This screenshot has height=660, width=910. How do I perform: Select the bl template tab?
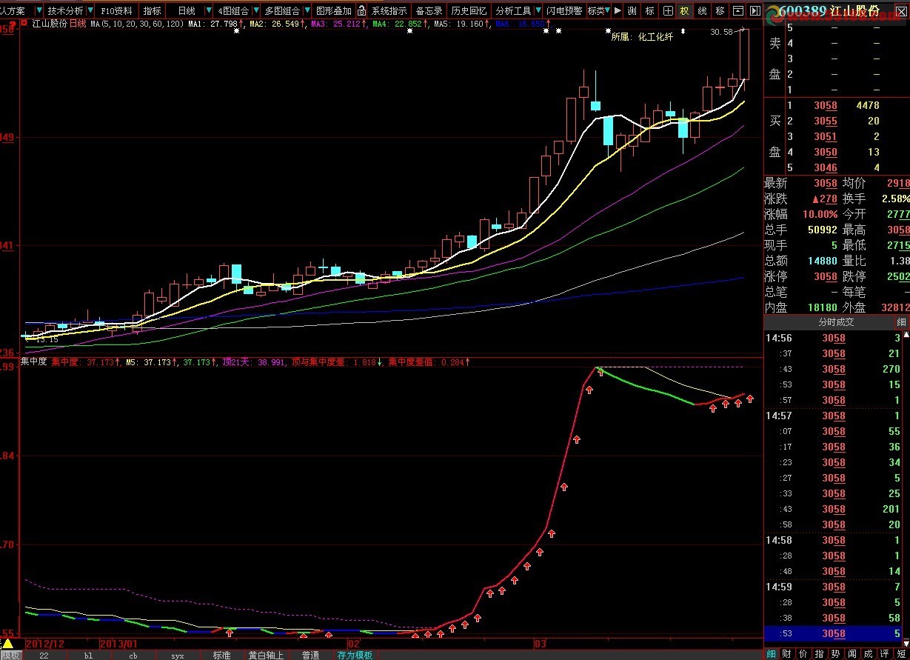[x=88, y=655]
